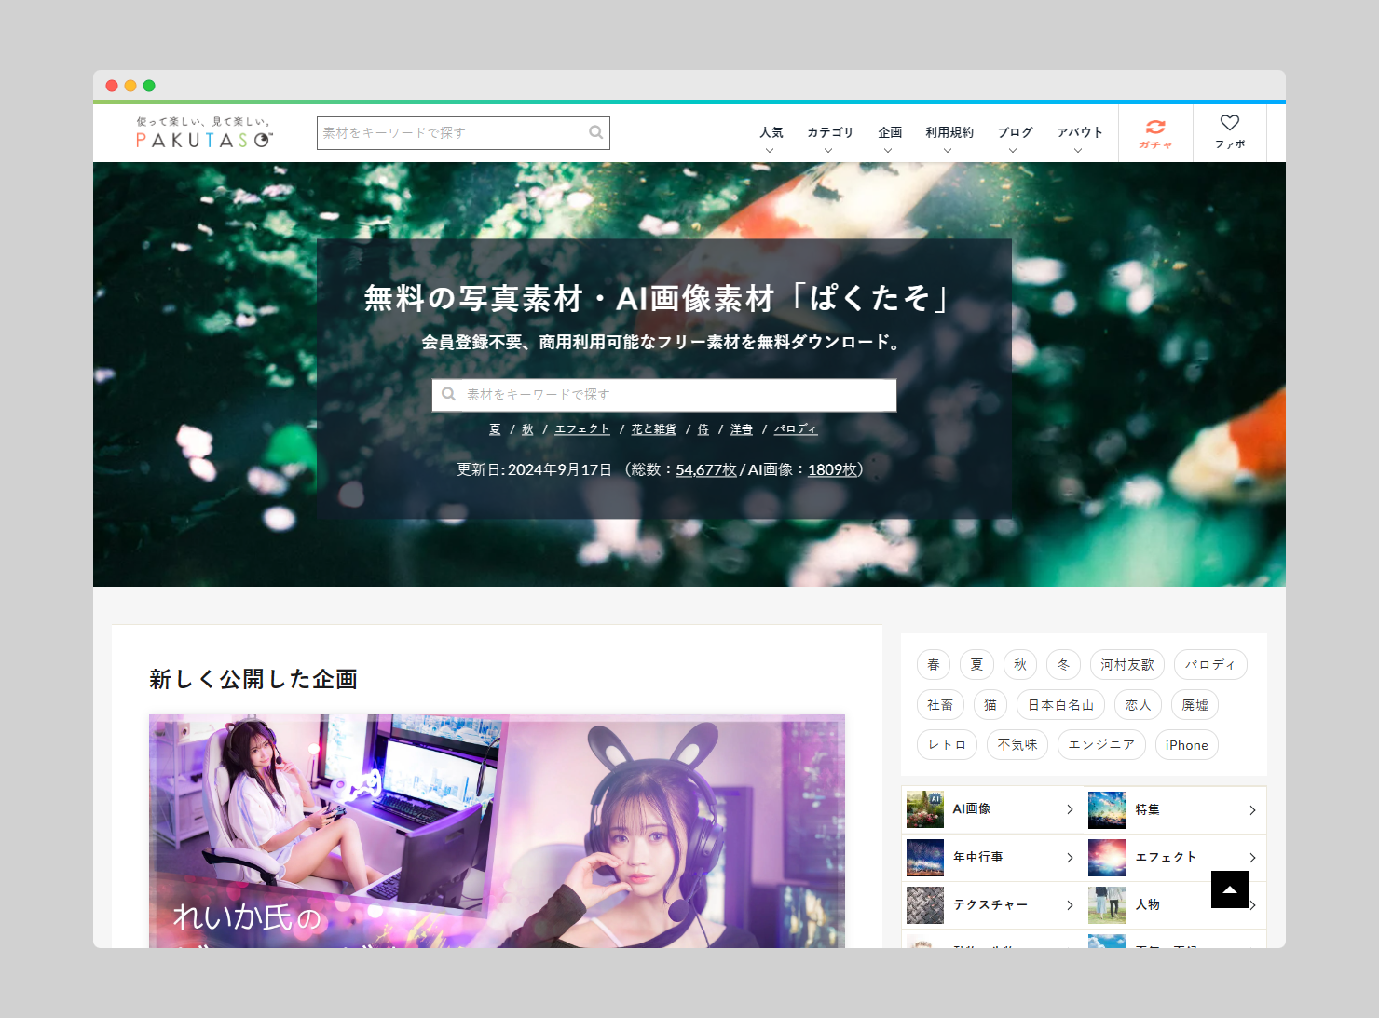1379x1018 pixels.
Task: Expand the 人気 dropdown menu
Action: 771,138
